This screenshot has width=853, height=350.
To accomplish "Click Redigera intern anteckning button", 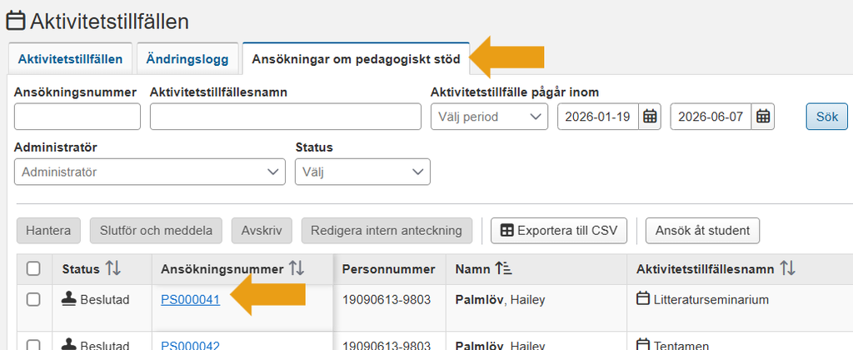I will [x=387, y=230].
